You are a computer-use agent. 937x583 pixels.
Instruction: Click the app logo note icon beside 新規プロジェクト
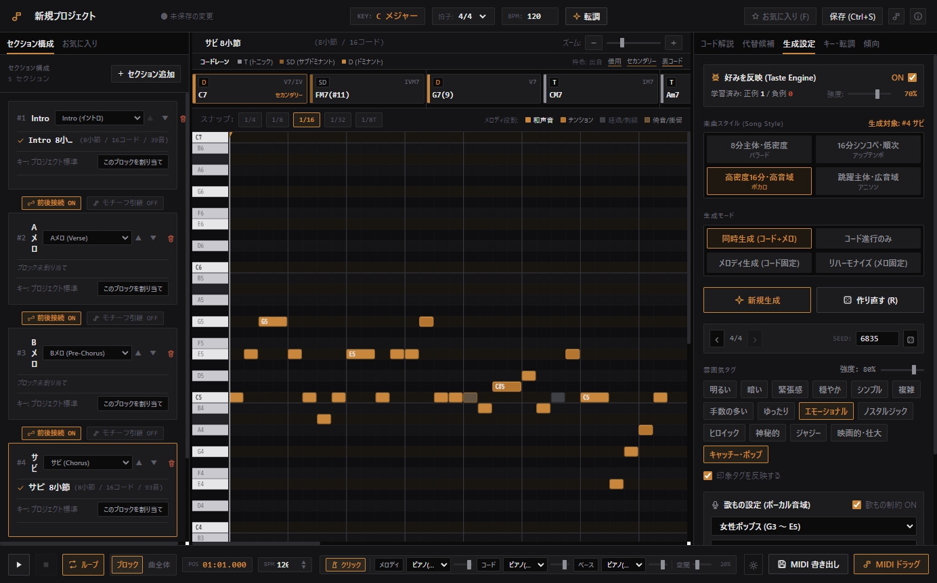click(x=17, y=16)
